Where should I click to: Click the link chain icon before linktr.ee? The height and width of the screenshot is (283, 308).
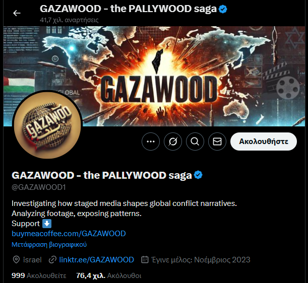click(x=52, y=260)
